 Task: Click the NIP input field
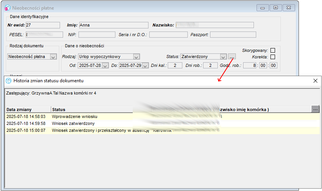coord(97,35)
